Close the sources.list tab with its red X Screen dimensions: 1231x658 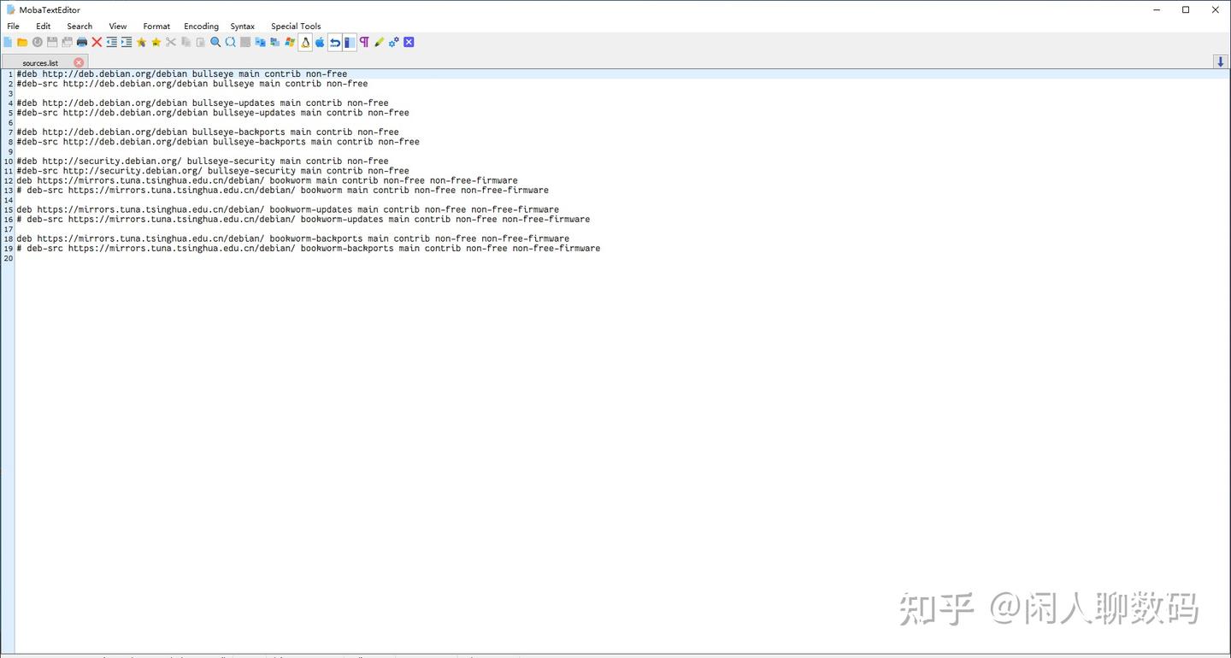tap(79, 62)
